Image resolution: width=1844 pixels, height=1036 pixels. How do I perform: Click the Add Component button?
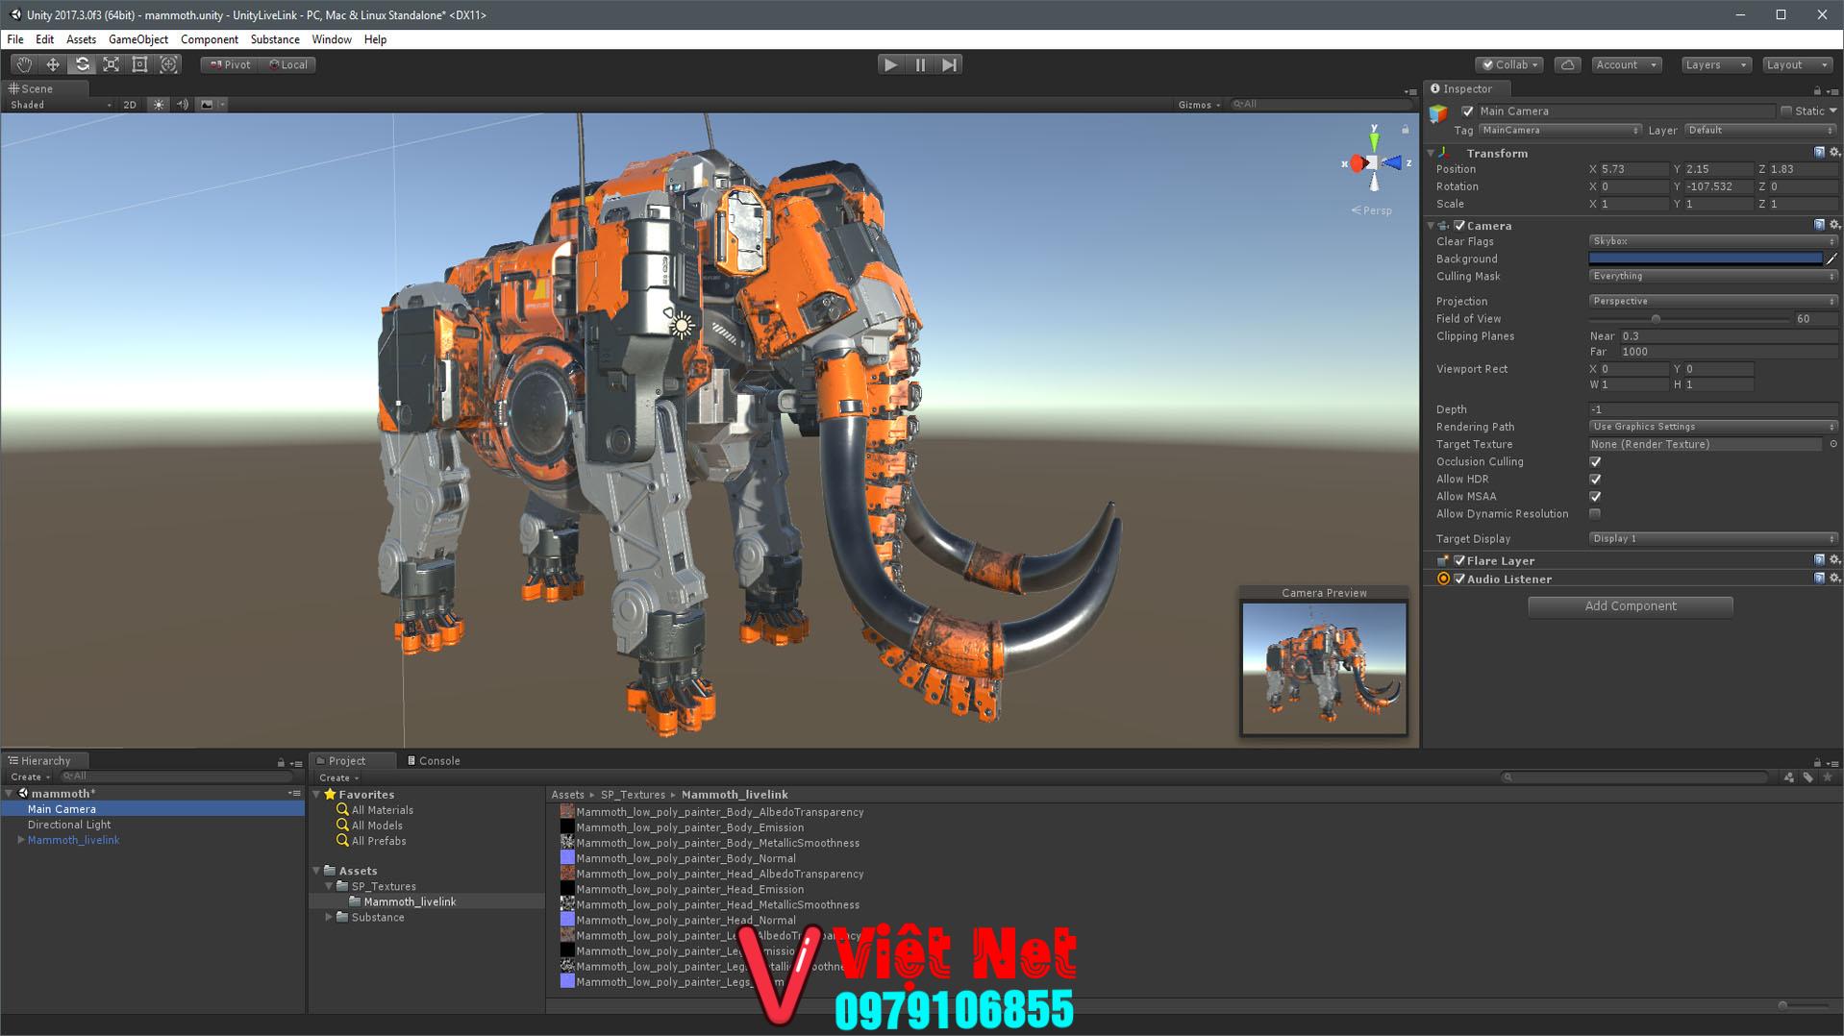[1630, 606]
